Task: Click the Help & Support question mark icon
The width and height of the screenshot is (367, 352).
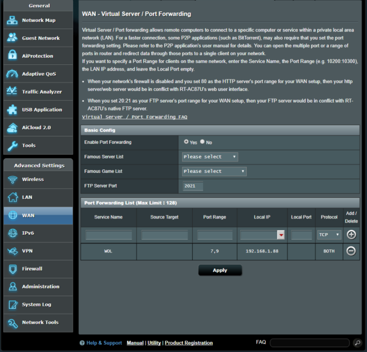Action: coord(82,343)
